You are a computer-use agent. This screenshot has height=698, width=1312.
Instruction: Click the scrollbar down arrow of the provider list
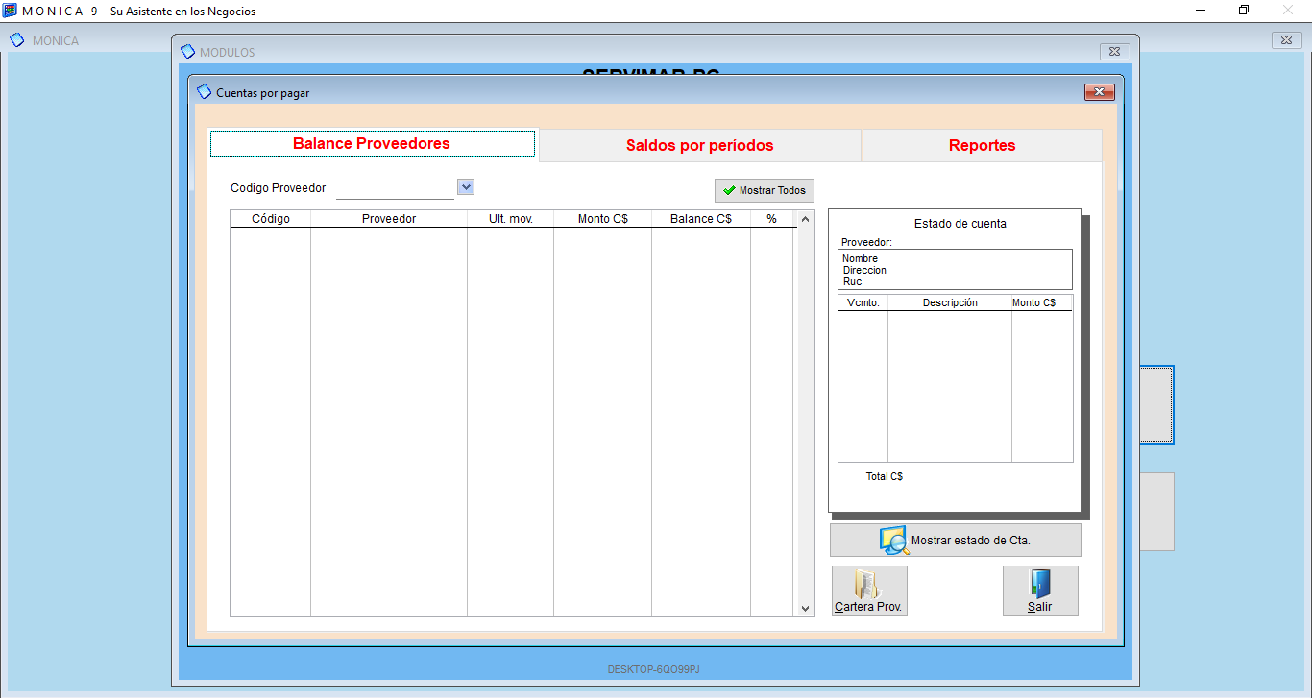click(x=805, y=607)
